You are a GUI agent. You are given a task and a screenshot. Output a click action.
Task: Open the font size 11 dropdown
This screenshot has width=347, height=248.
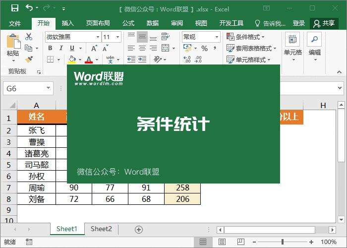pyautogui.click(x=118, y=37)
